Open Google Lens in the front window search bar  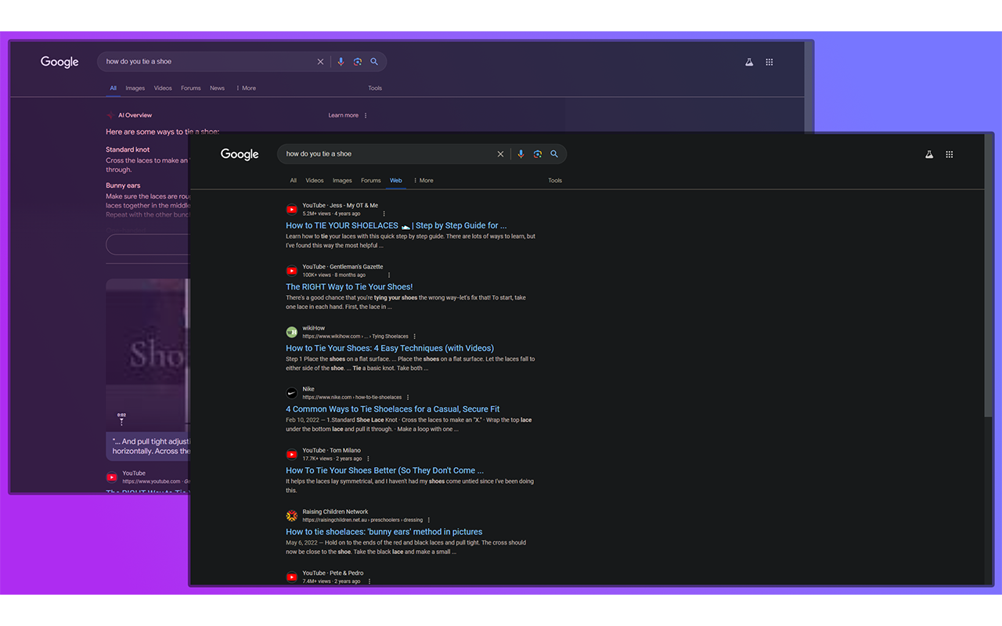pos(537,154)
